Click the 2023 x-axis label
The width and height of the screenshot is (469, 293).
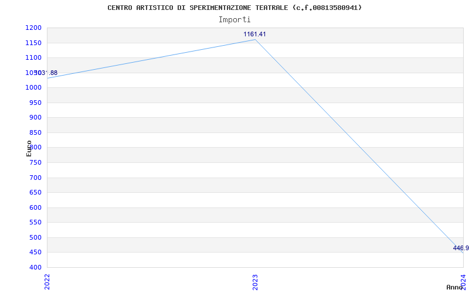click(x=255, y=282)
